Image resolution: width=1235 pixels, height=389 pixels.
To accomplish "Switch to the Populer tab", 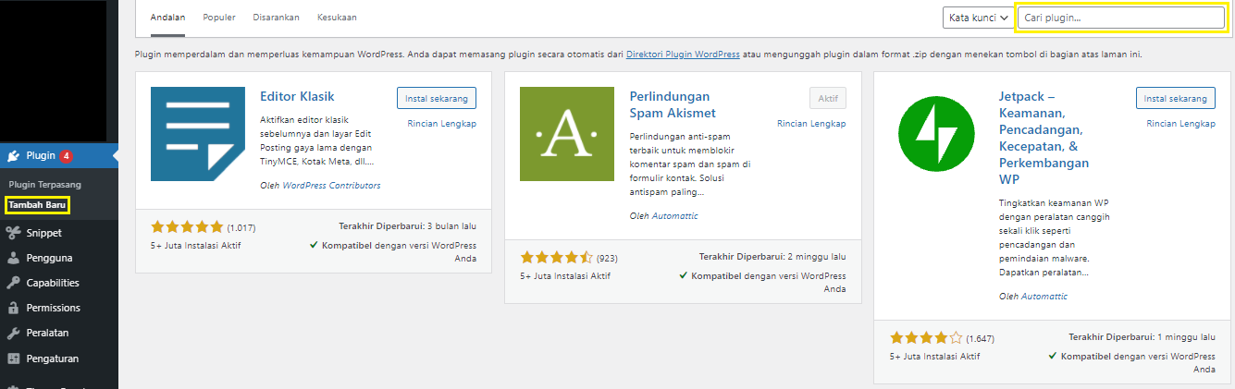I will pyautogui.click(x=218, y=18).
